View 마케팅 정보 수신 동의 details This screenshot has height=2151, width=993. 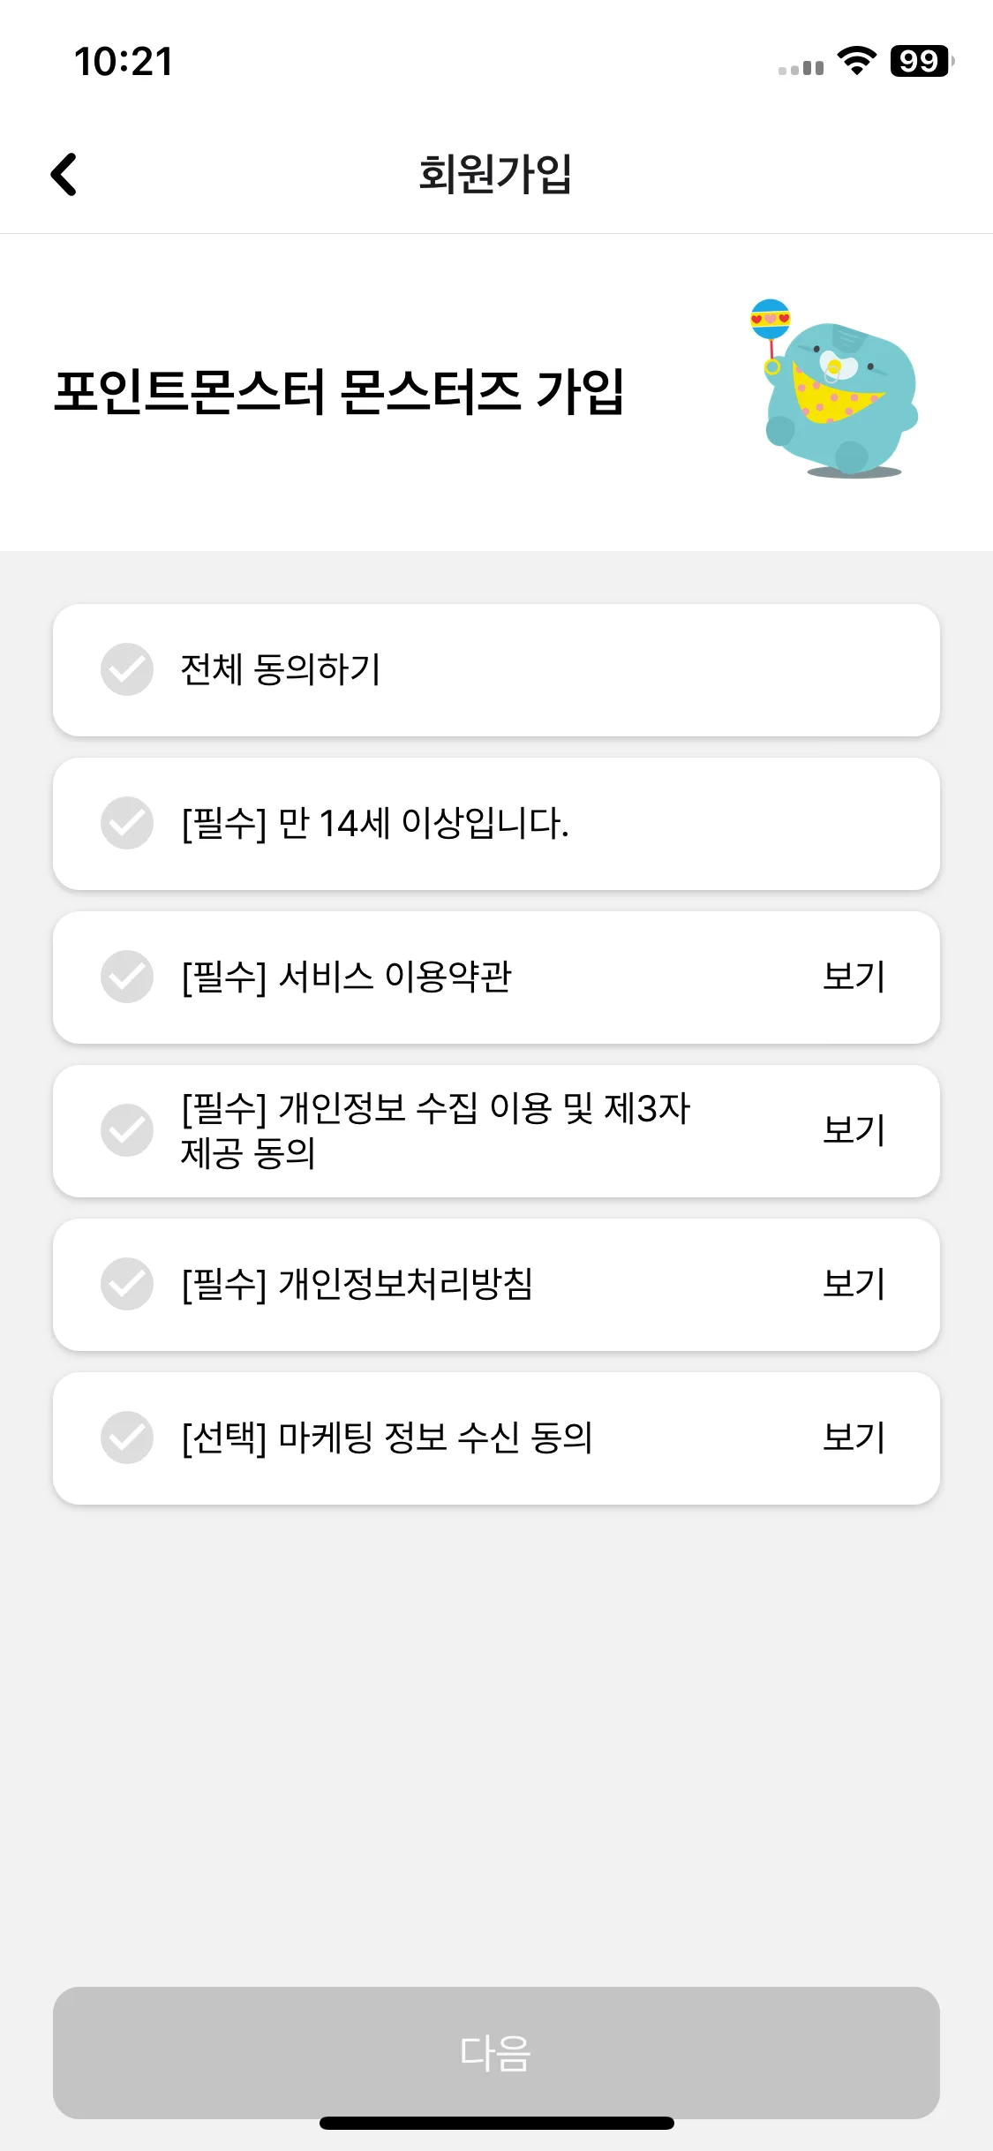tap(854, 1438)
